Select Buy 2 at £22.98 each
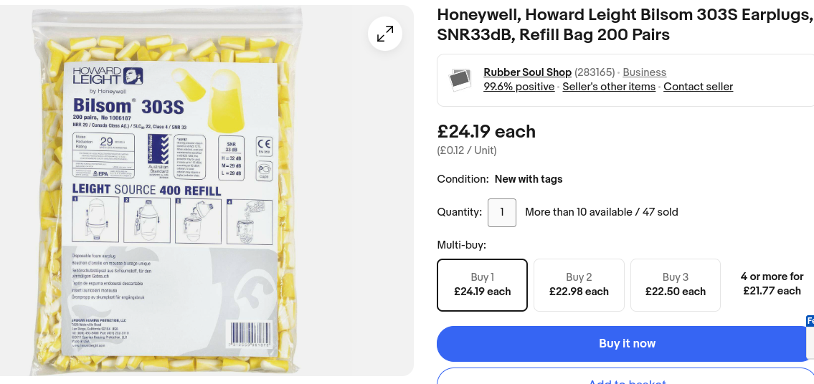814x384 pixels. click(x=579, y=284)
